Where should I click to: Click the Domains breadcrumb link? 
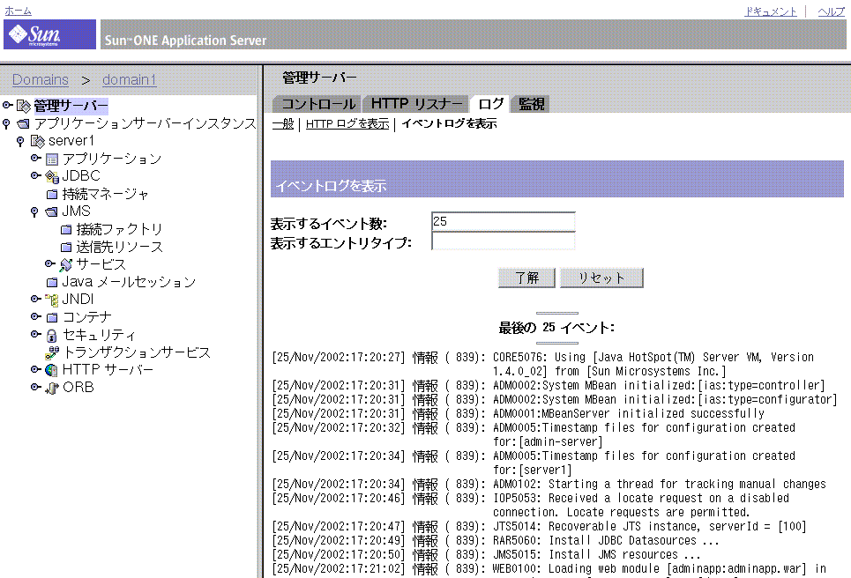click(x=41, y=79)
